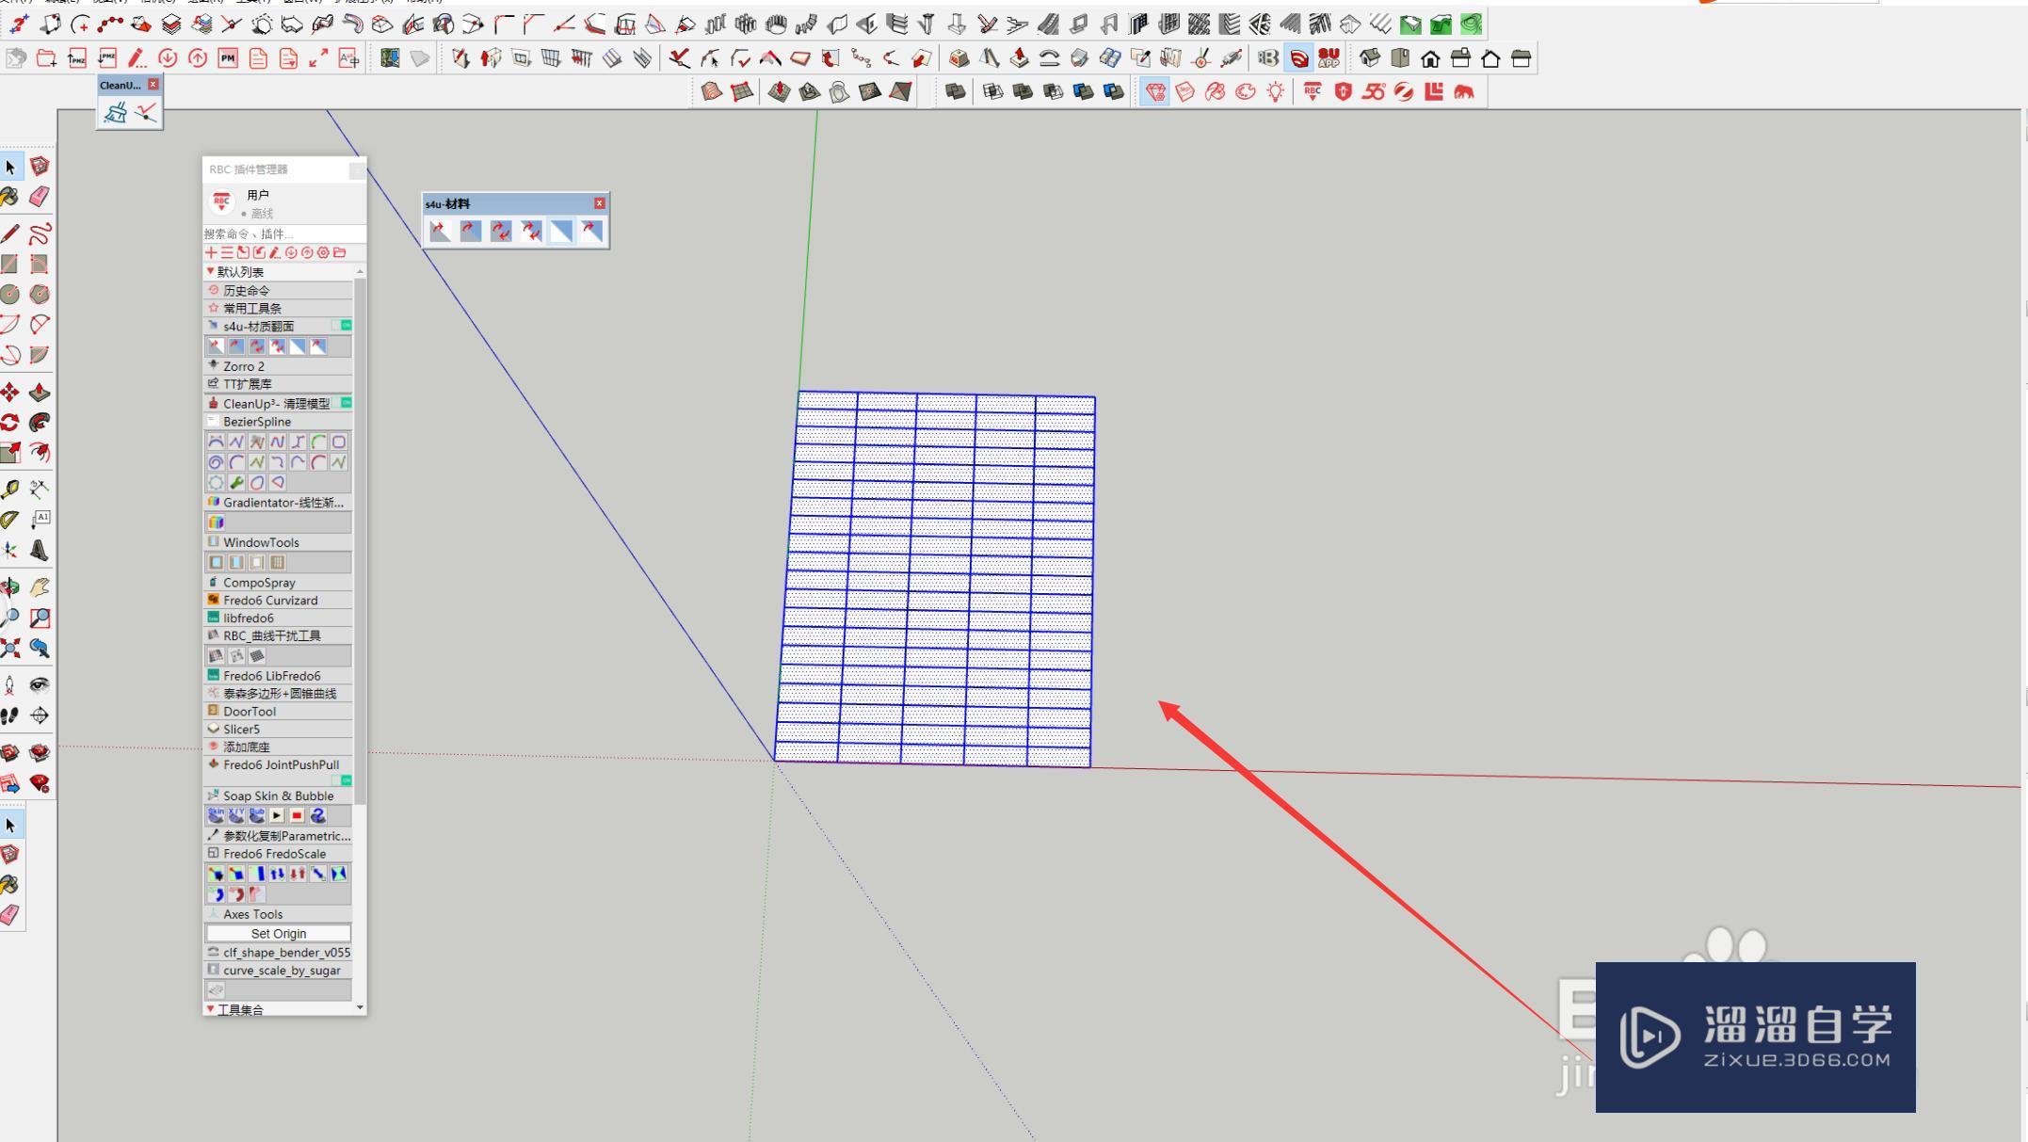Click the red list menu button
The image size is (2028, 1142).
(x=227, y=252)
